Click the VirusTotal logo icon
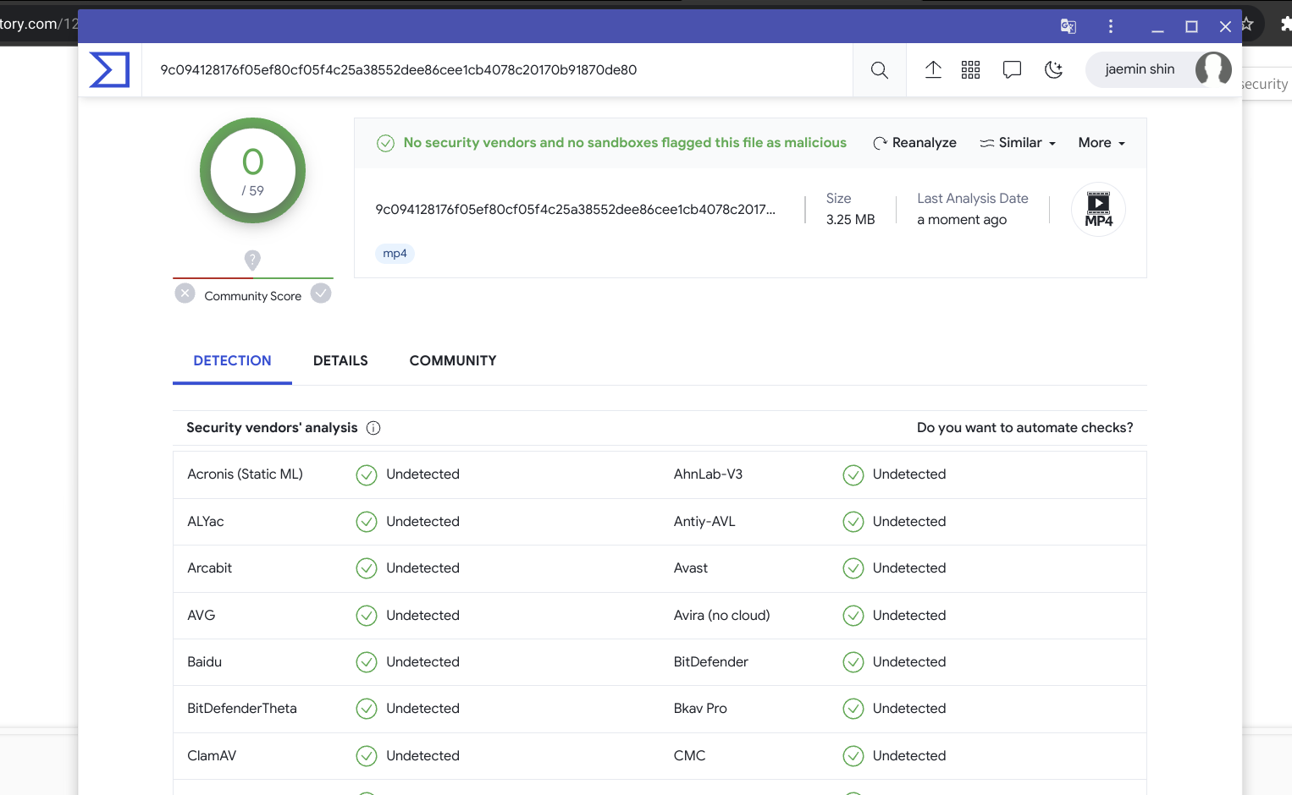 tap(109, 70)
